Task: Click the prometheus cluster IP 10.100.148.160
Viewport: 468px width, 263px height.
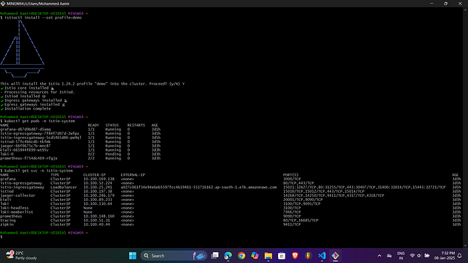Action: point(99,216)
